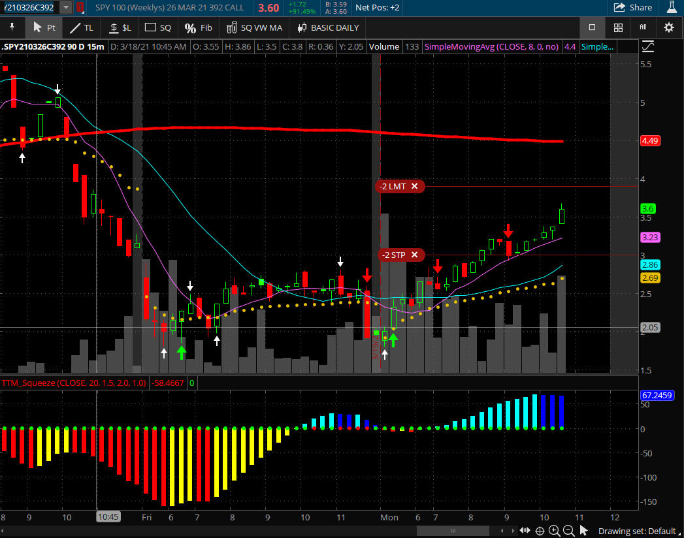Screen dimensions: 684x538
Task: Select the $L price level tool
Action: (x=120, y=27)
